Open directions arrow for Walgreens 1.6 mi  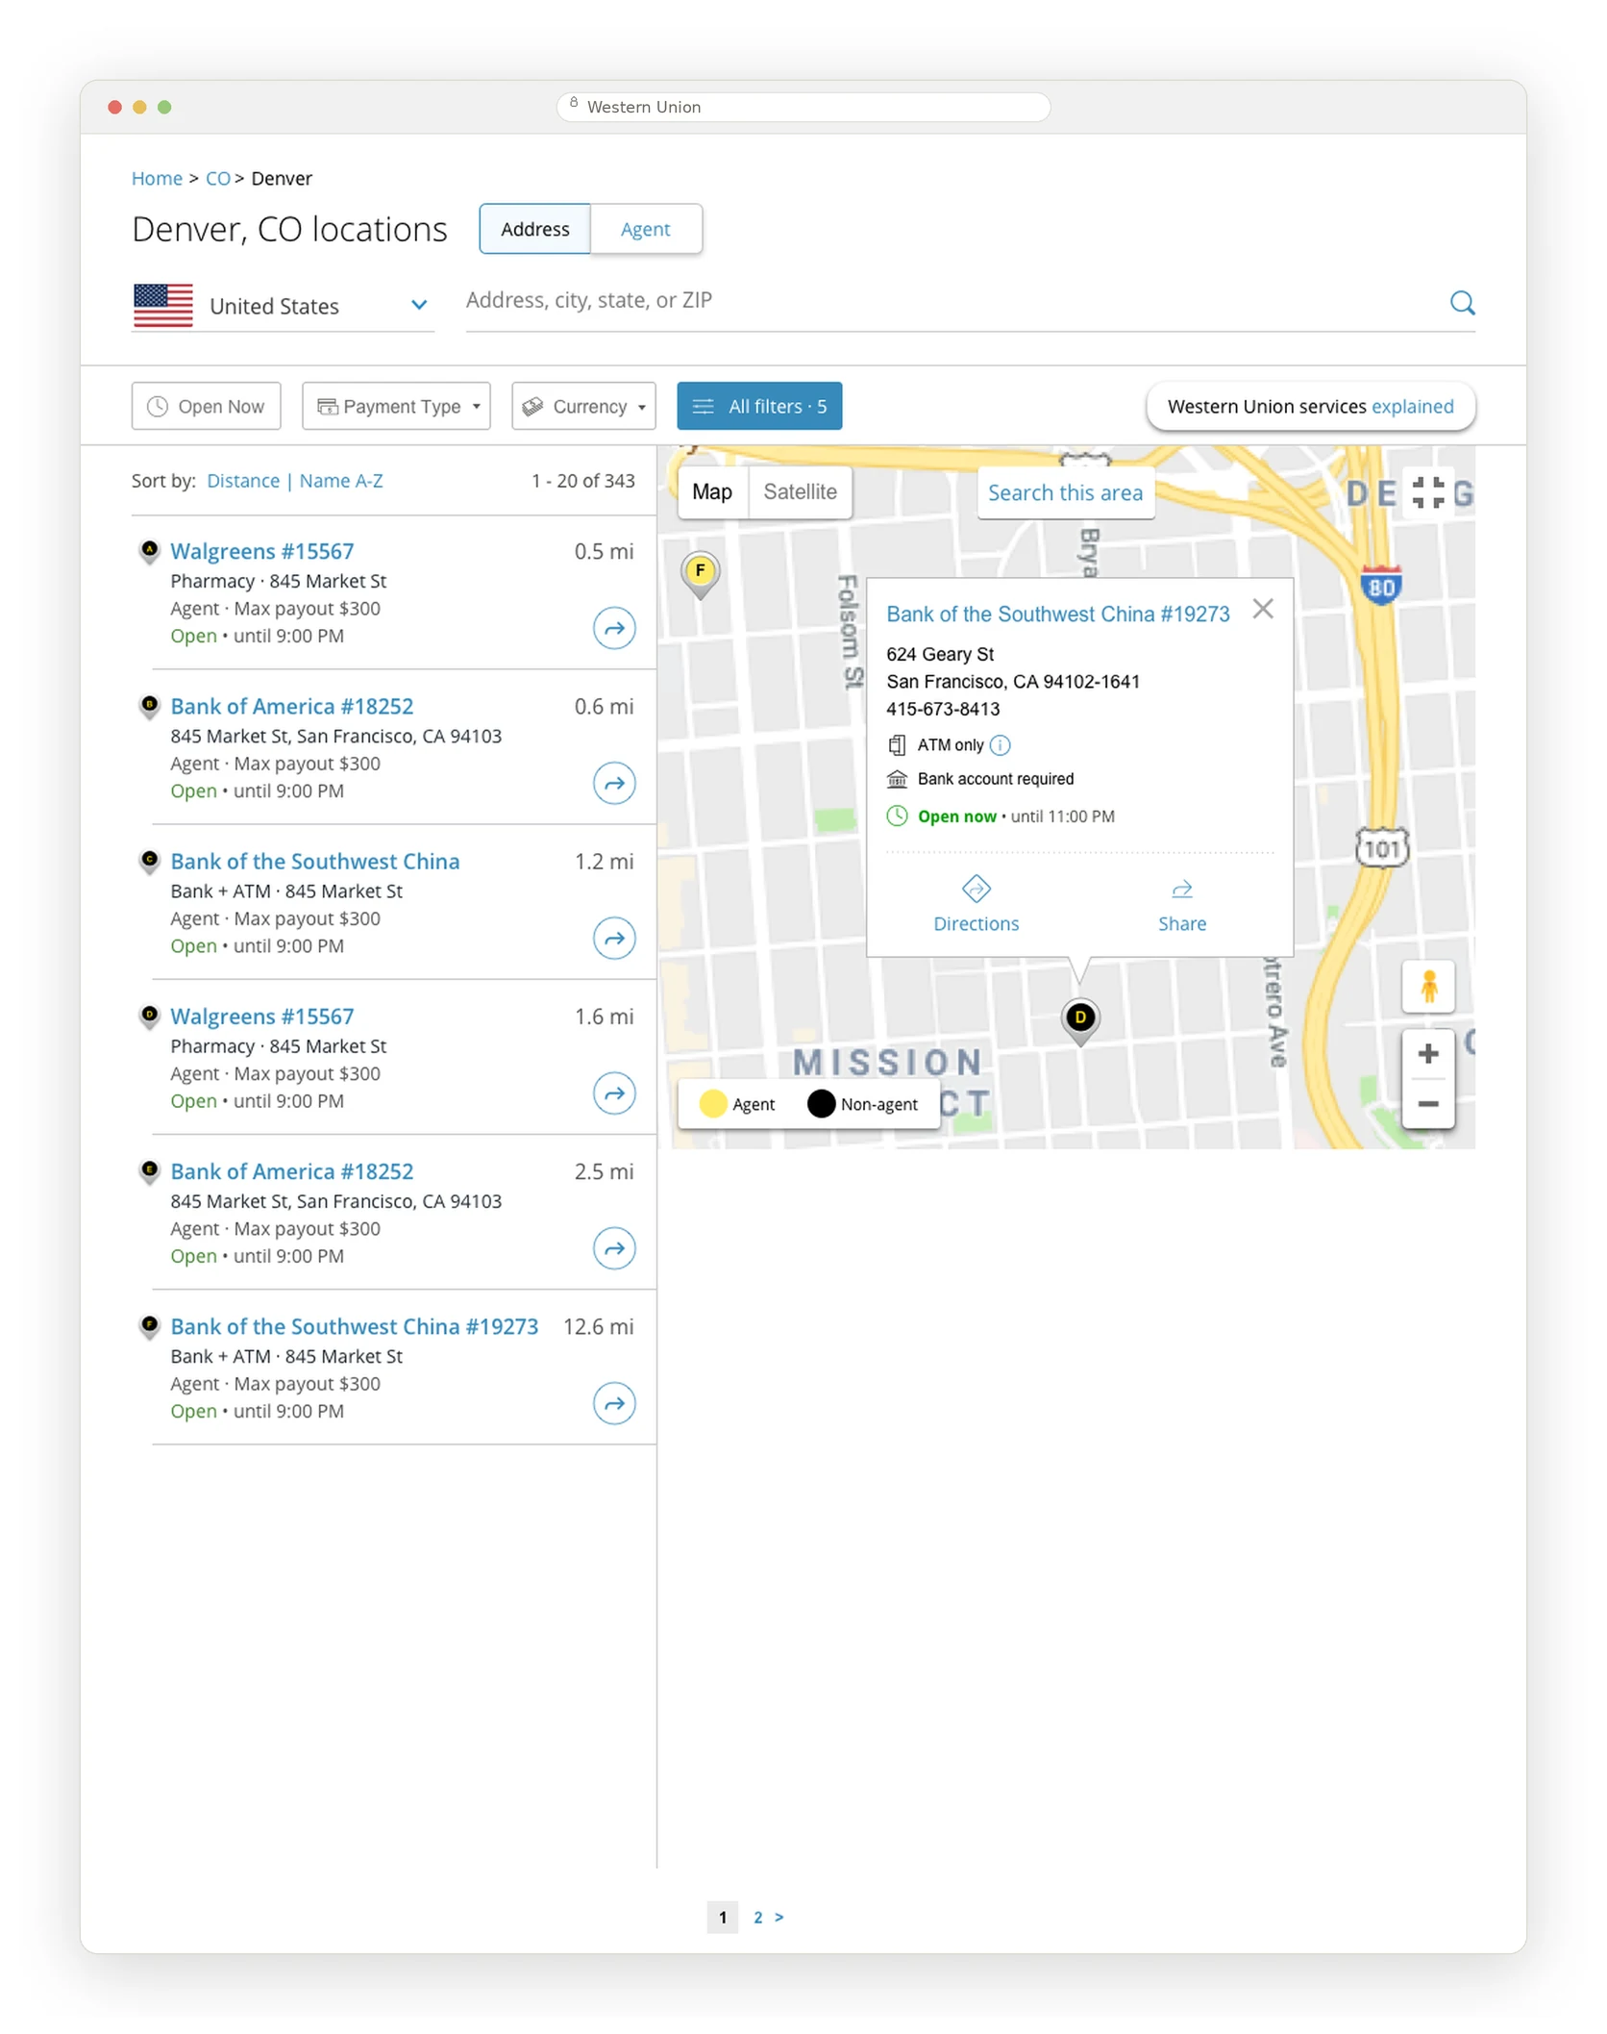point(614,1093)
